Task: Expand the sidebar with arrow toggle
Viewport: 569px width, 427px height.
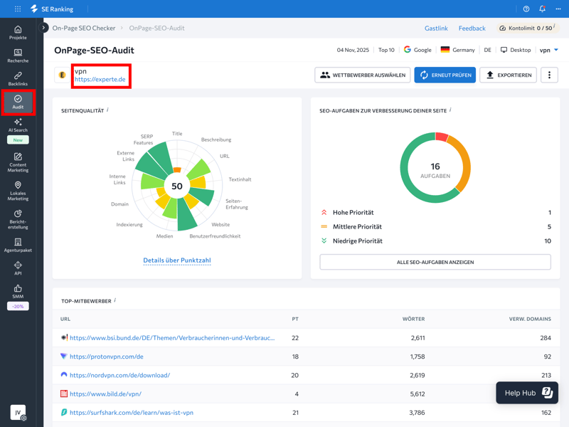Action: tap(44, 28)
